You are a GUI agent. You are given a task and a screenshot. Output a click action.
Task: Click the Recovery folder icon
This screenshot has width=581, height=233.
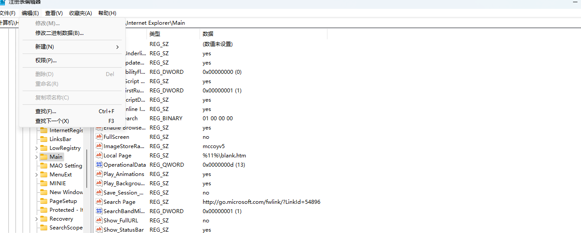point(43,219)
